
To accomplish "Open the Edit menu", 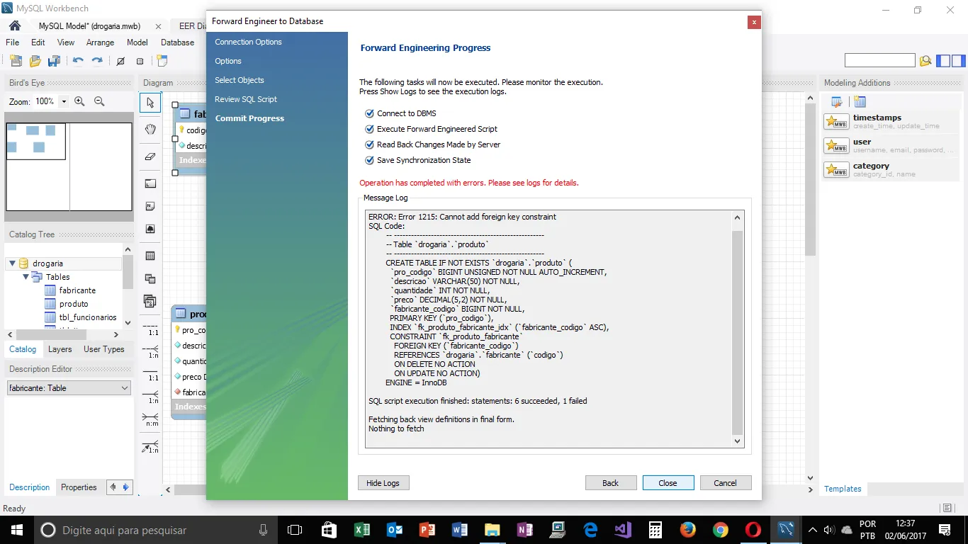I will [x=38, y=42].
